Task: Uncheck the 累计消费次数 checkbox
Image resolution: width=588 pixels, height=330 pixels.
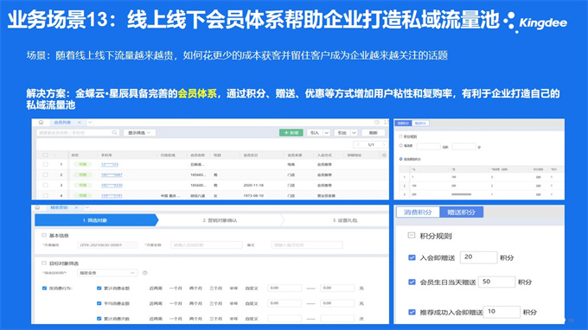Action: pos(99,319)
